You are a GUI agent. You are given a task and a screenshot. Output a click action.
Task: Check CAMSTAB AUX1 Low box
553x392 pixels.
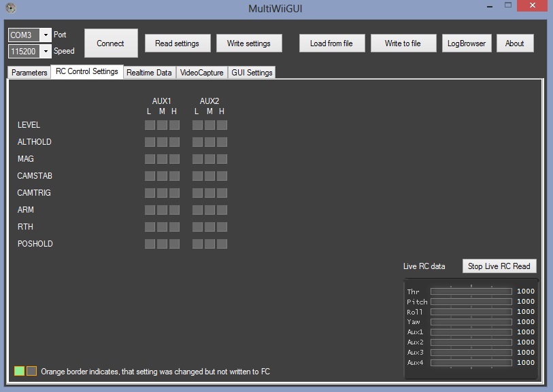click(x=150, y=176)
